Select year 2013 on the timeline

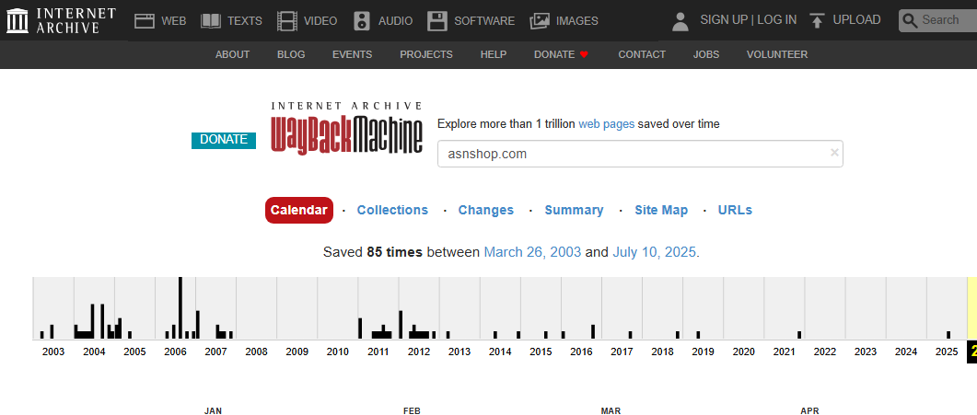(459, 352)
